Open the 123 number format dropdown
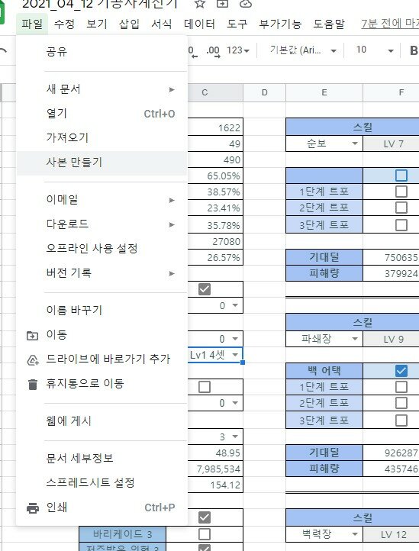The height and width of the screenshot is (551, 419). click(238, 50)
